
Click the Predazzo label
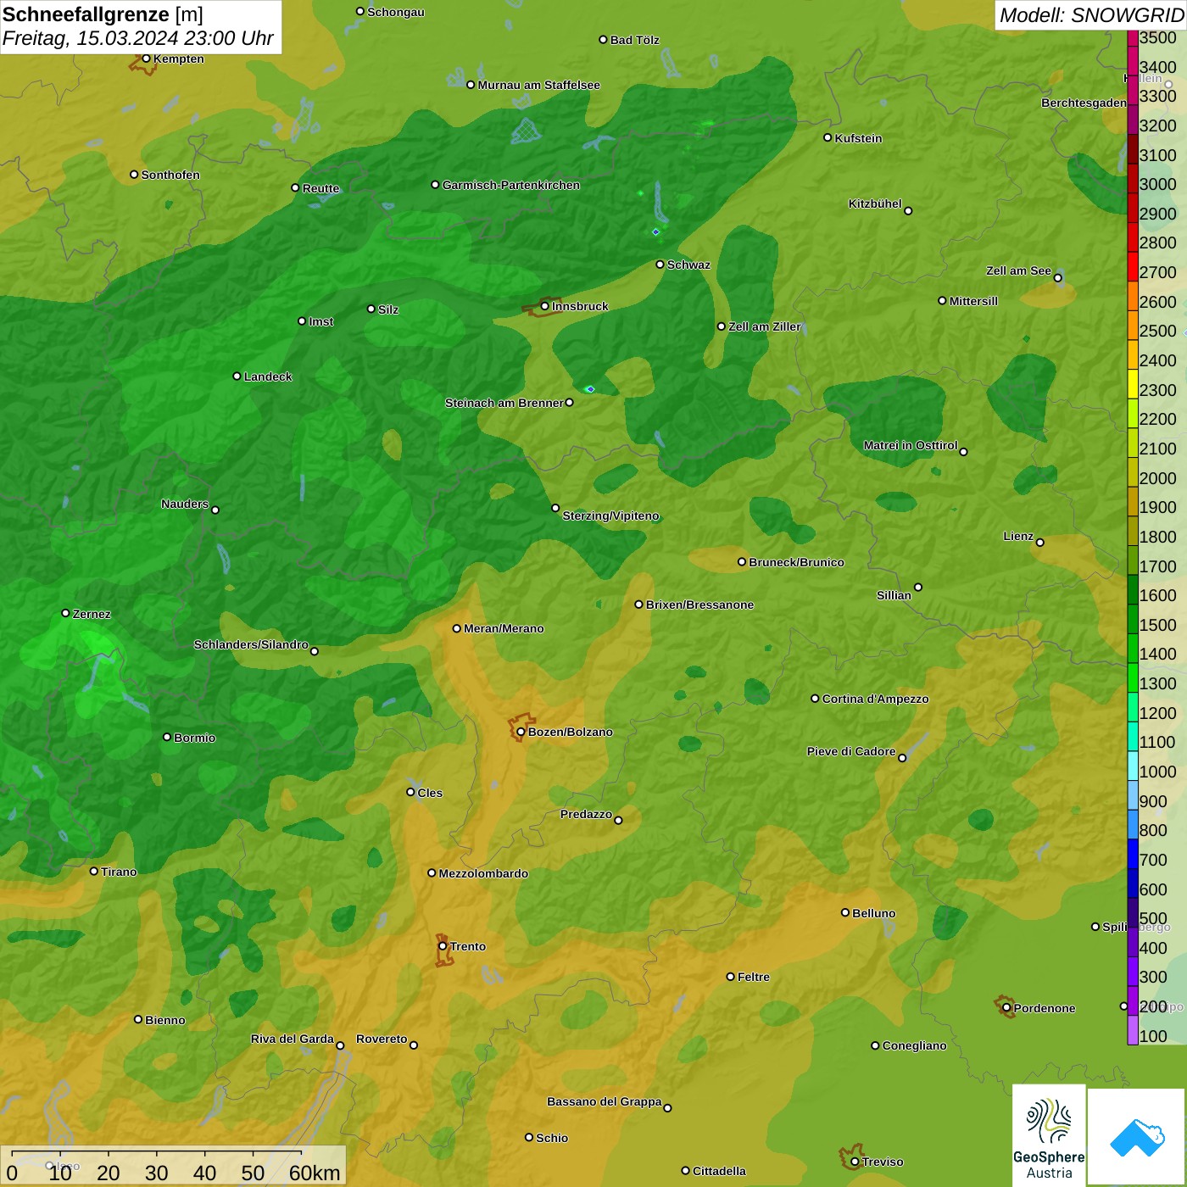[586, 814]
